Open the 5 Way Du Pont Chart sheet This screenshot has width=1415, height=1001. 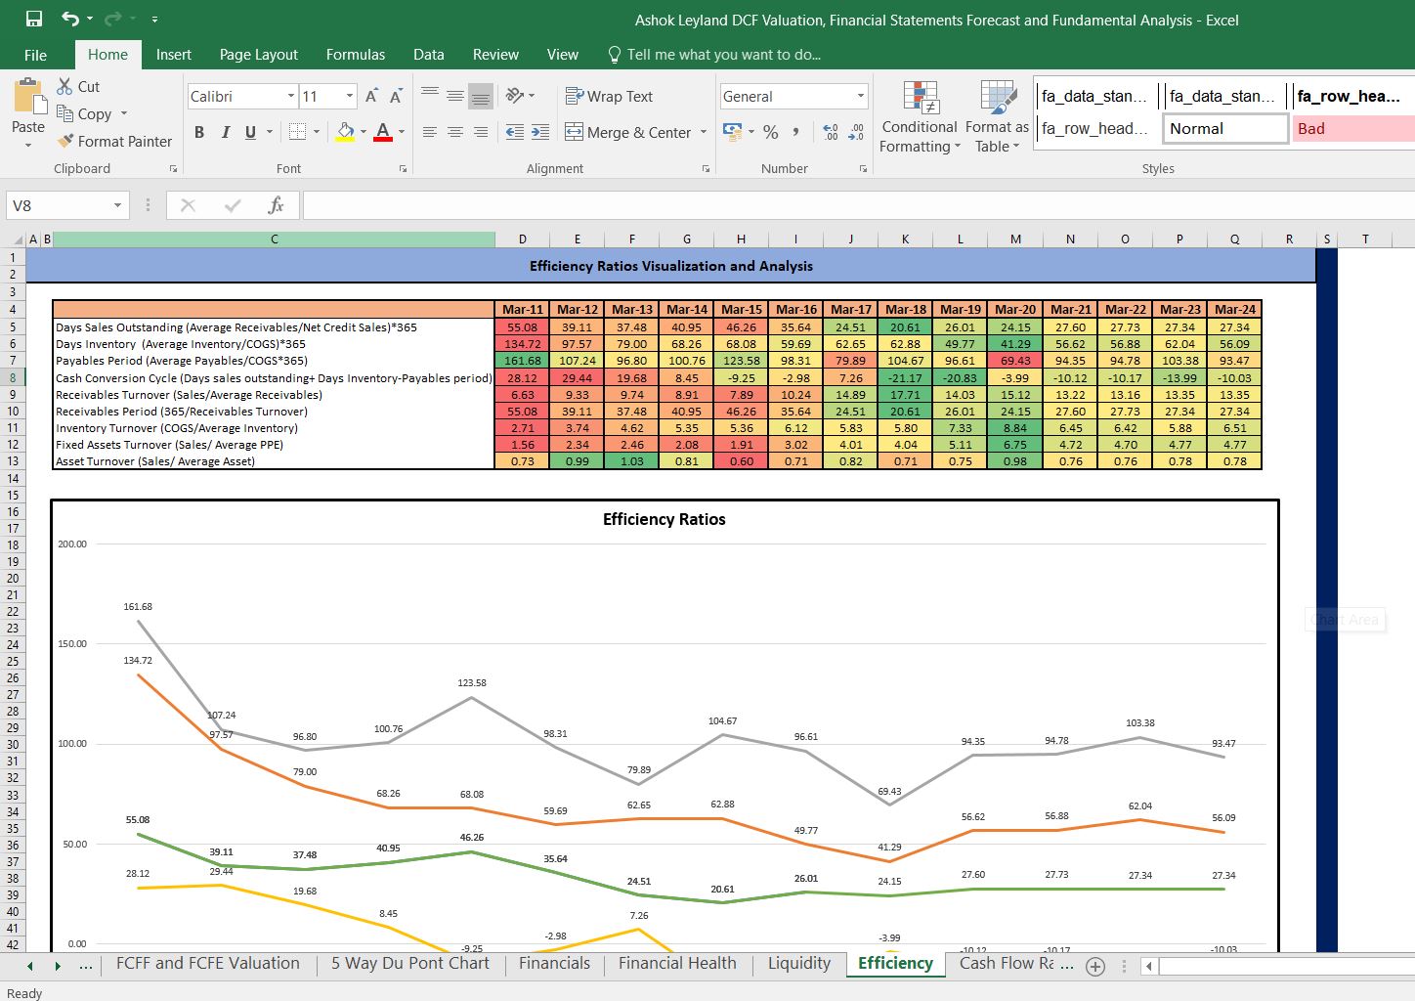tap(410, 964)
